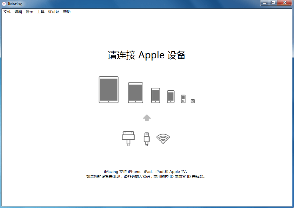
Task: Click the gray upward arrow icon
Action: [x=147, y=118]
